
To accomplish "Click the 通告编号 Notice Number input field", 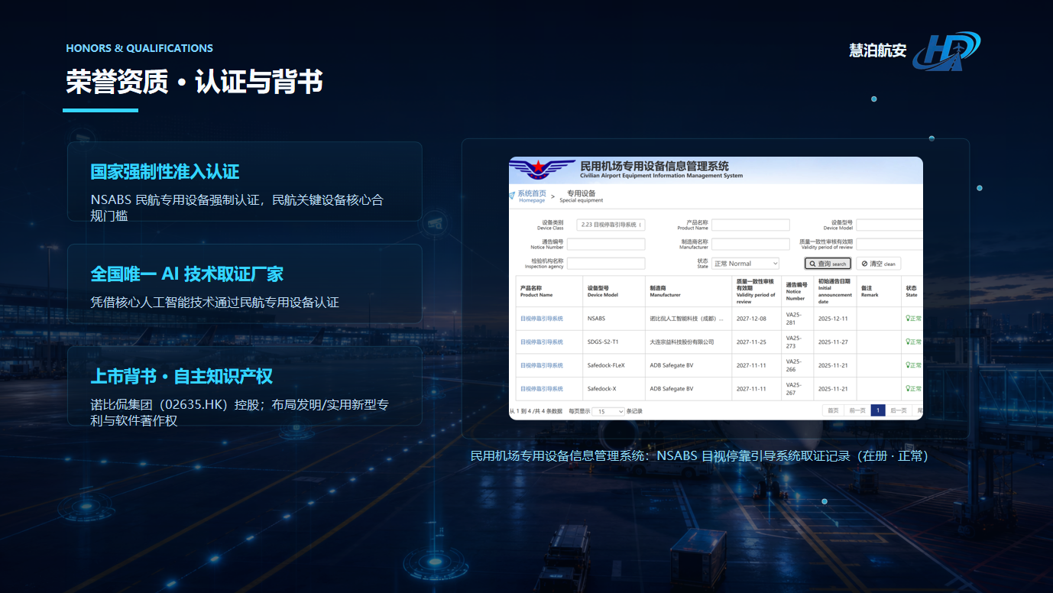I will [x=606, y=245].
